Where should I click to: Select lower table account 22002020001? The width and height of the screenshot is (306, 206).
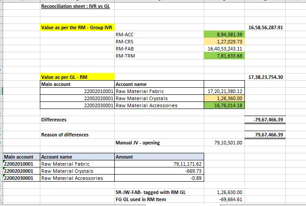click(21, 171)
